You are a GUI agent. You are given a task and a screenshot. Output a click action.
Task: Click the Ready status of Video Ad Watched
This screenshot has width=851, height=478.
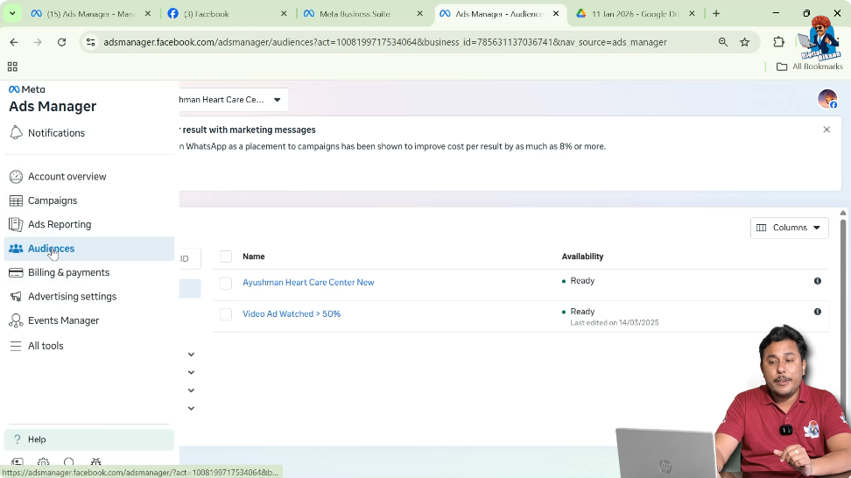tap(582, 312)
